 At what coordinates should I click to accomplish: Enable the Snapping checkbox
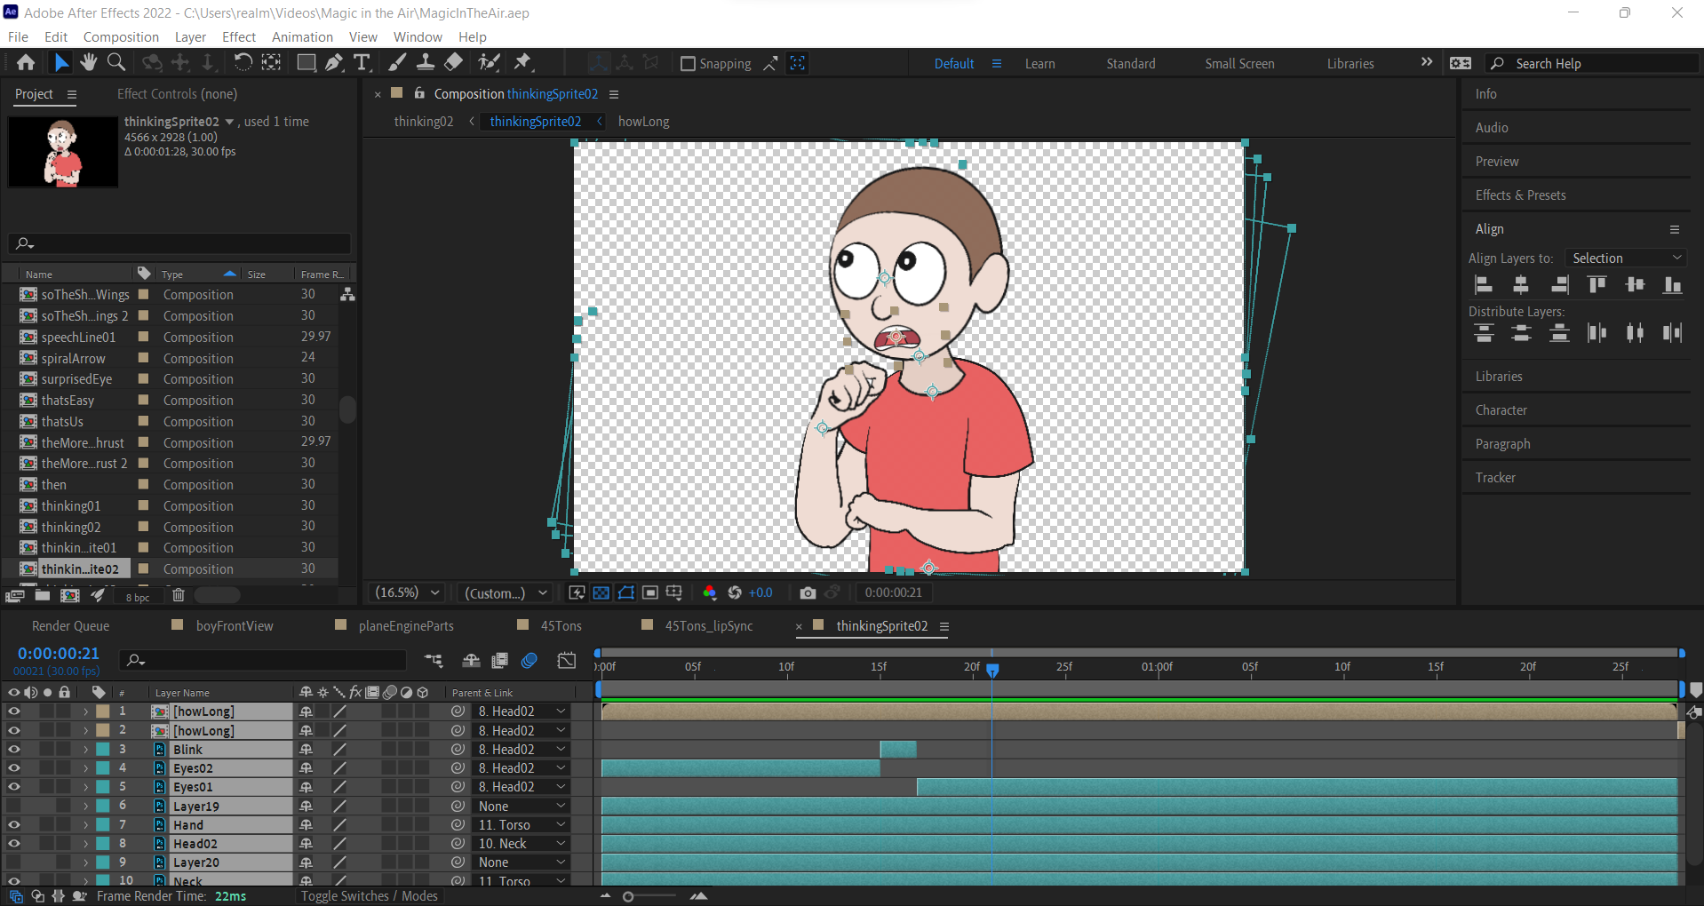(688, 63)
